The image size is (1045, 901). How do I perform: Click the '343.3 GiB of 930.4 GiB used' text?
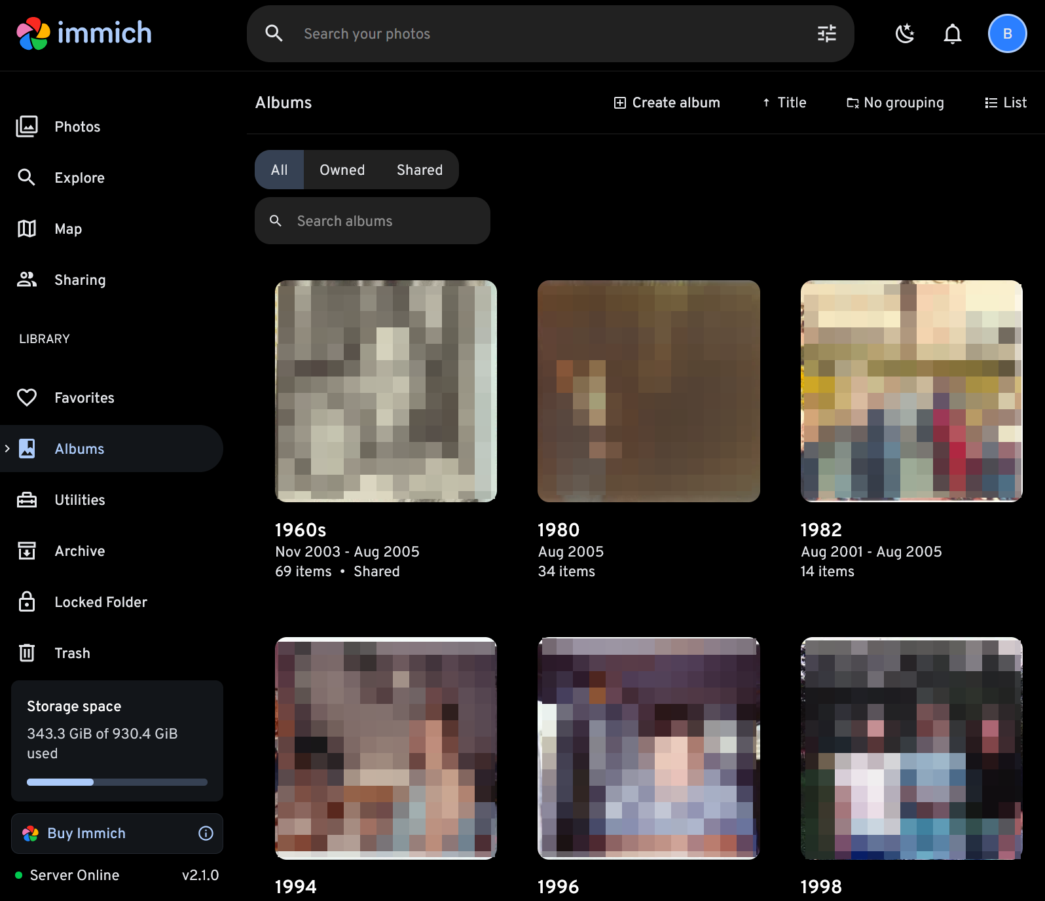click(x=102, y=743)
